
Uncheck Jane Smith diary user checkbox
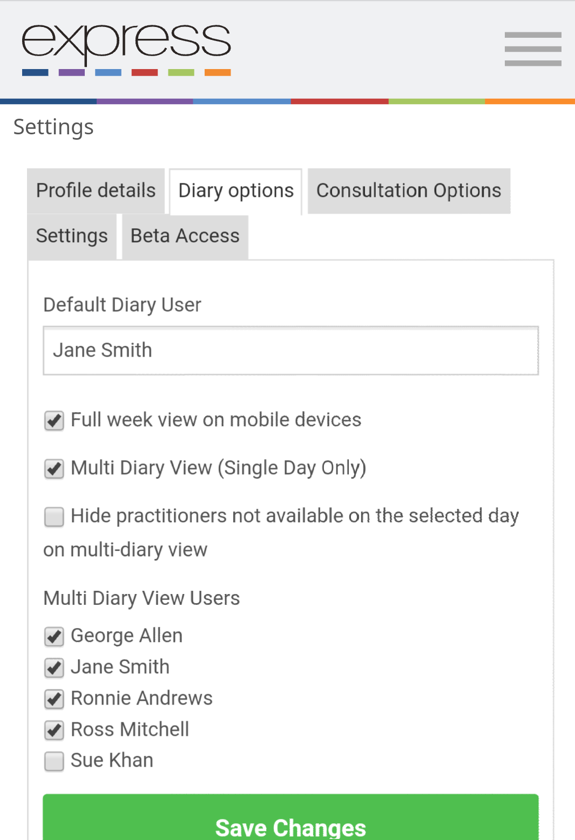pos(54,667)
